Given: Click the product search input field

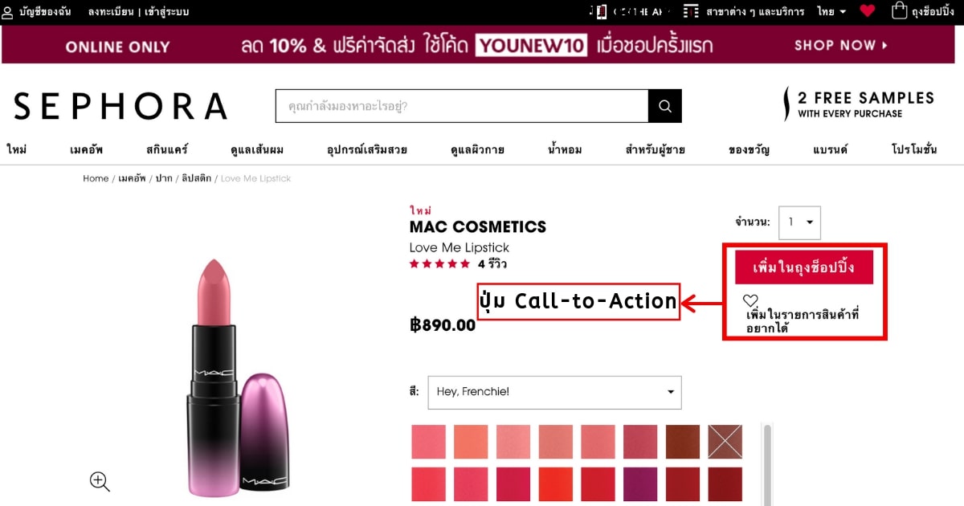Looking at the screenshot, I should click(x=462, y=106).
